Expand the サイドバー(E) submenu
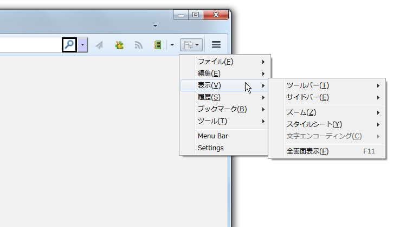 327,97
